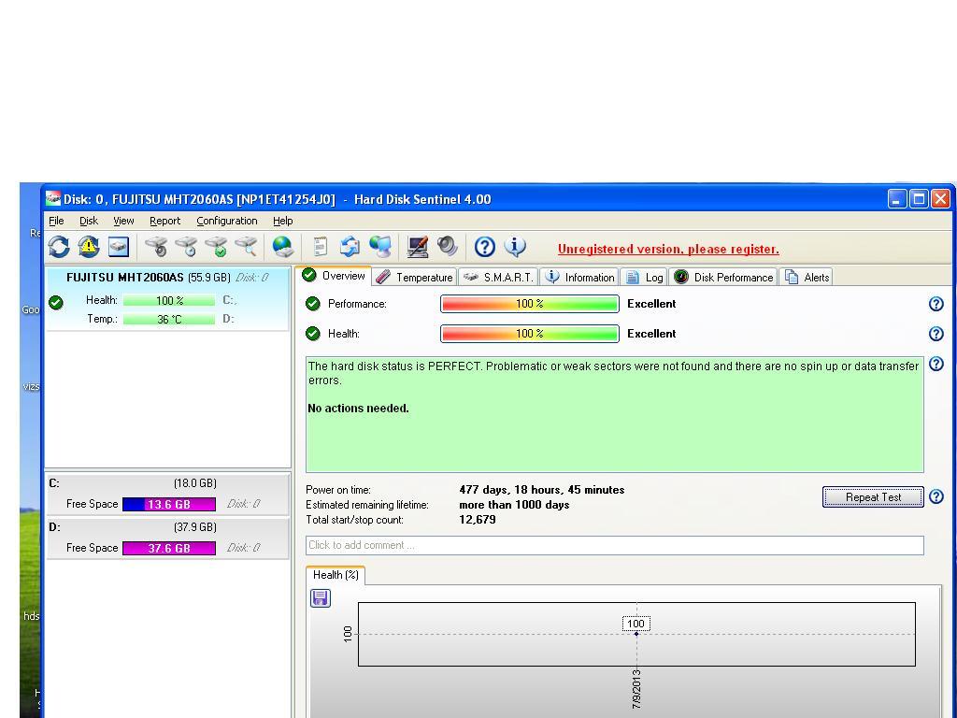Click the Unregistered version, please register link
The width and height of the screenshot is (957, 718).
668,249
